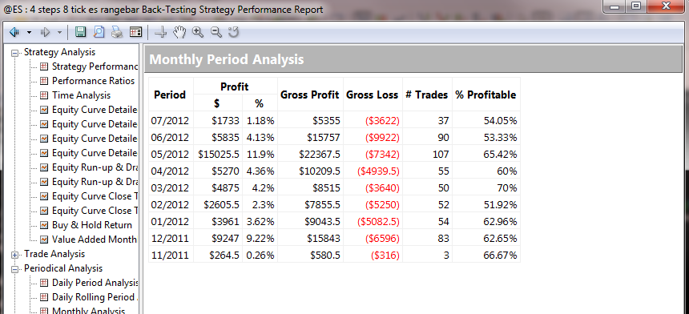
Task: Open the Print Preview icon
Action: [x=99, y=31]
